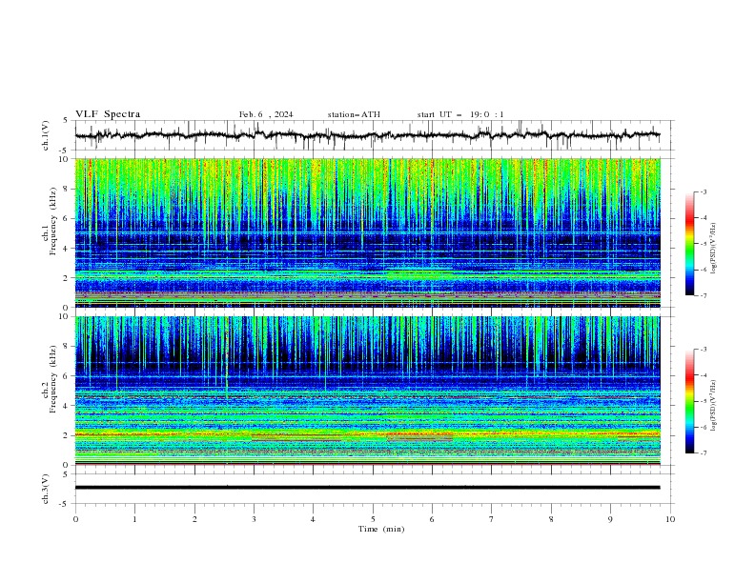Click the ch.2 "Frequency (kHz)" axis label
Image resolution: width=755 pixels, height=583 pixels.
[52, 378]
